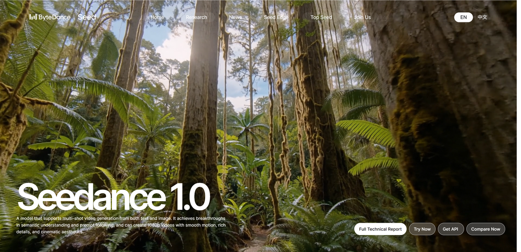The height and width of the screenshot is (252, 521).
Task: Click Try Now to test Seedance
Action: (x=422, y=229)
